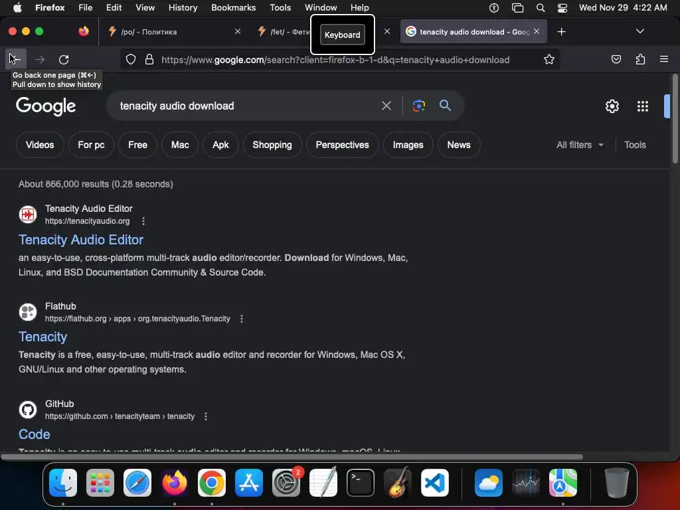Search by image with Google Lens

coord(418,106)
